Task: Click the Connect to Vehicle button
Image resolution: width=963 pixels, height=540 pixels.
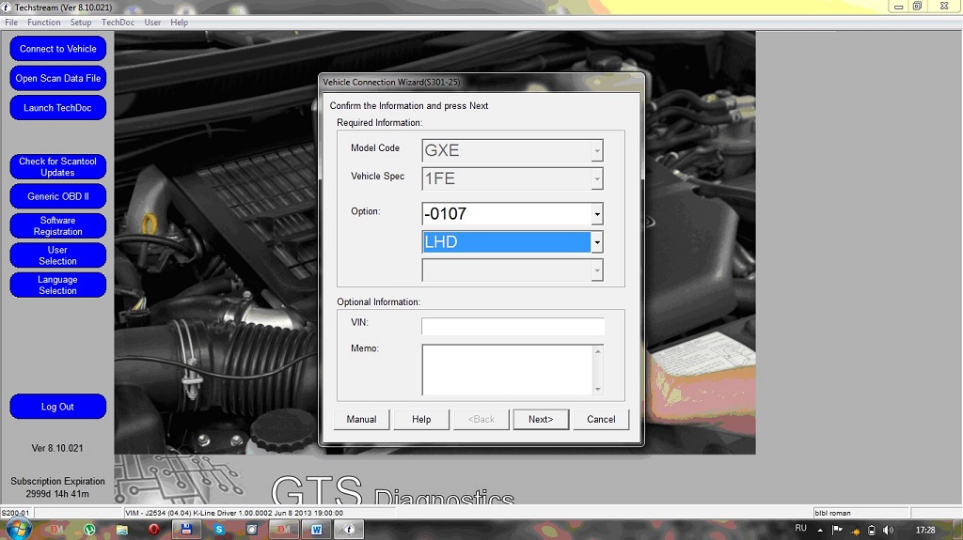Action: click(x=57, y=49)
